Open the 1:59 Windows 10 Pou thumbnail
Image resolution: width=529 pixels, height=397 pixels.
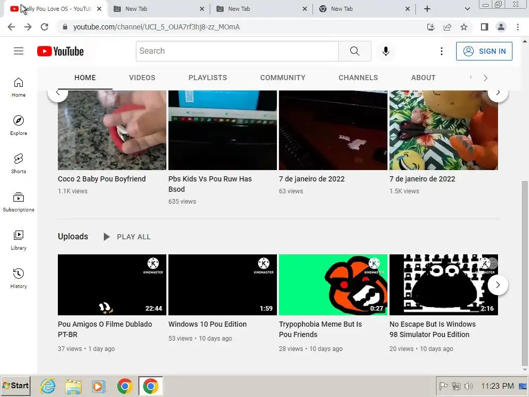tap(222, 285)
